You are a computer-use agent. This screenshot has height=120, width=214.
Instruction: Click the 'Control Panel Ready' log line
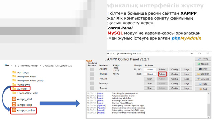point(122,103)
